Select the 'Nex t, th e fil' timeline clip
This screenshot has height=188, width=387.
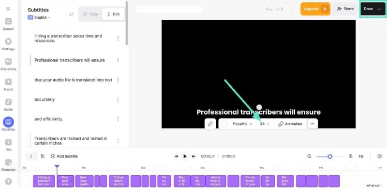[182, 181]
